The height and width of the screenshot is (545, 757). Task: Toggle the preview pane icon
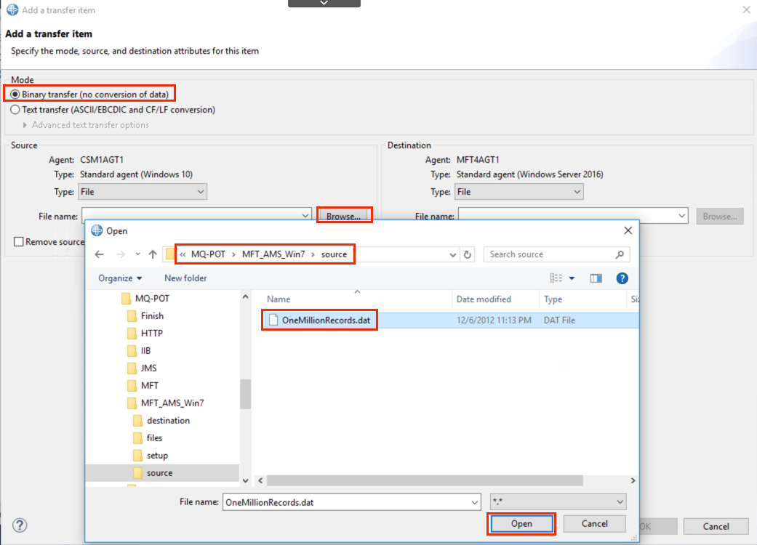click(596, 278)
